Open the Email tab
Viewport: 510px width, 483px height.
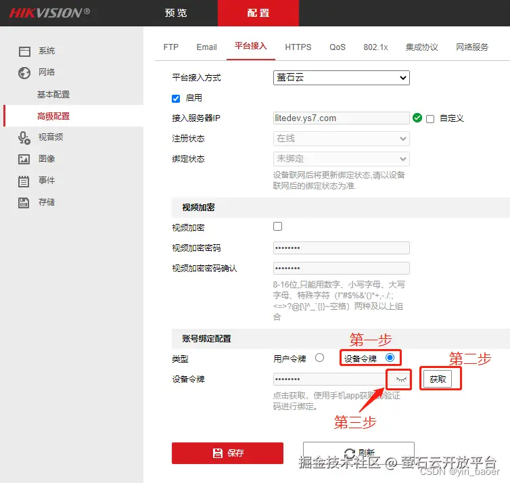(x=206, y=47)
